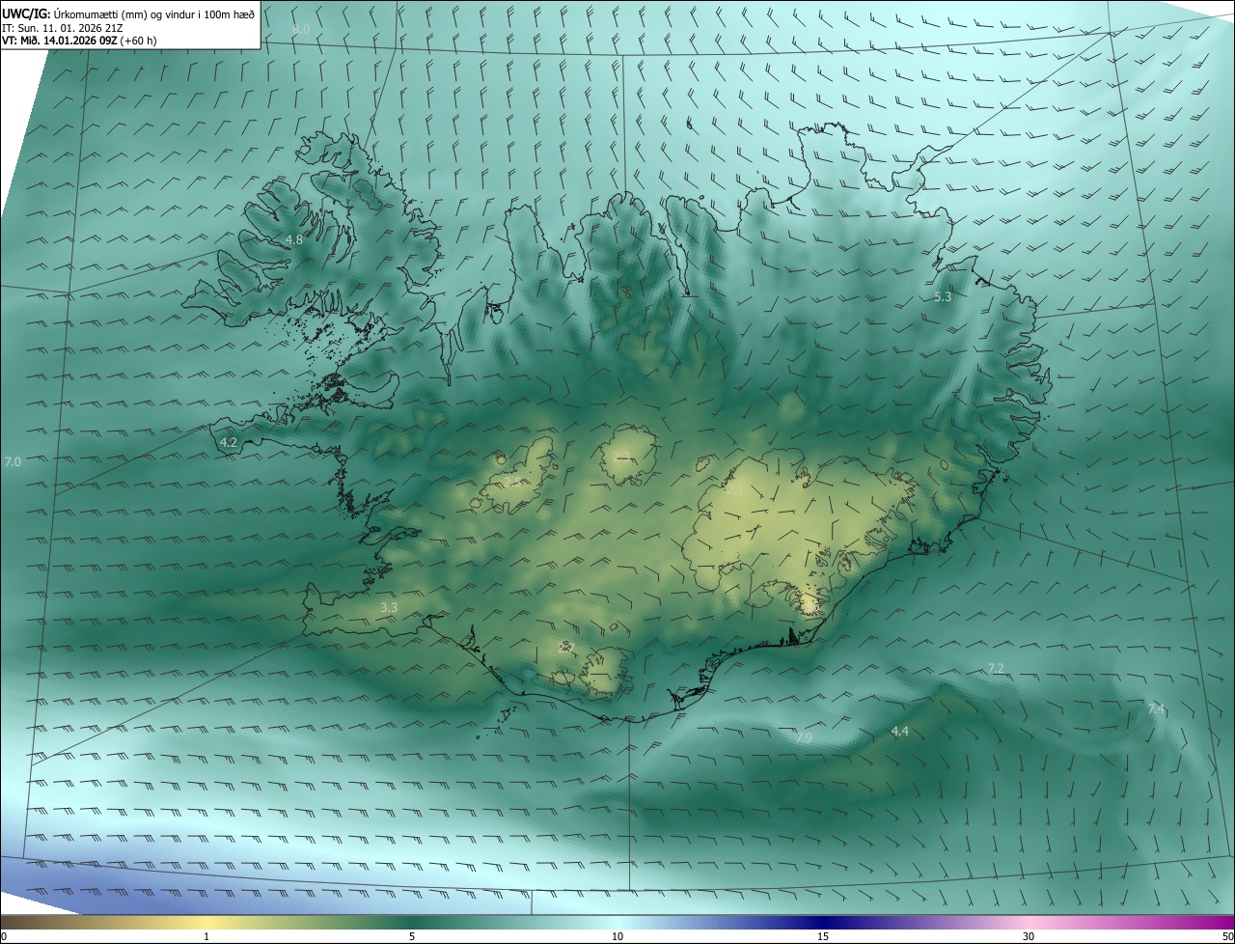The width and height of the screenshot is (1235, 944).
Task: Click the color bar tick label 15
Action: click(823, 937)
